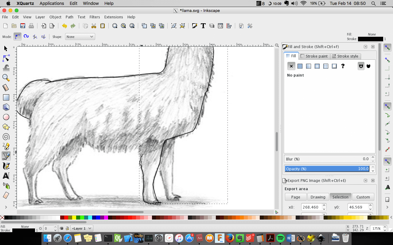Set fill to No paint (X)
The image size is (393, 245).
pyautogui.click(x=291, y=66)
